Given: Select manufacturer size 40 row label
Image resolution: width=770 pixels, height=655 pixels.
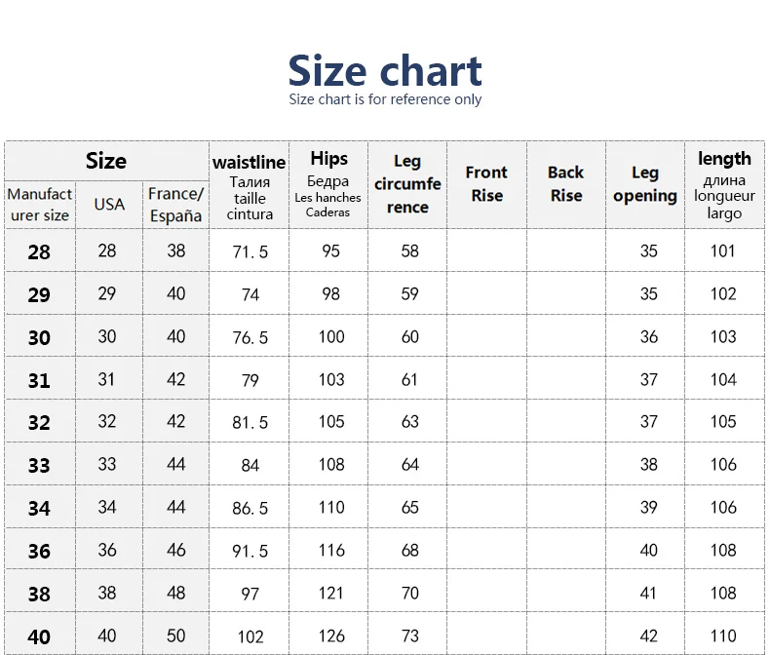Looking at the screenshot, I should coord(39,636).
